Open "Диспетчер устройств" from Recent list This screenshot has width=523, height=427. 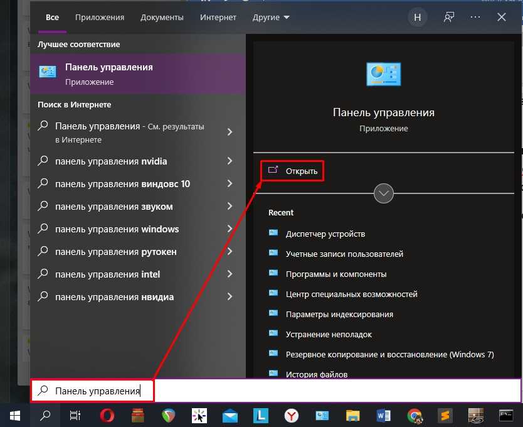pyautogui.click(x=325, y=234)
